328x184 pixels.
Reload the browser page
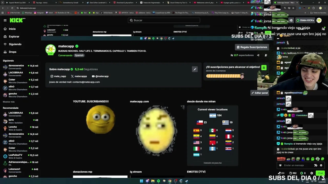coord(12,8)
